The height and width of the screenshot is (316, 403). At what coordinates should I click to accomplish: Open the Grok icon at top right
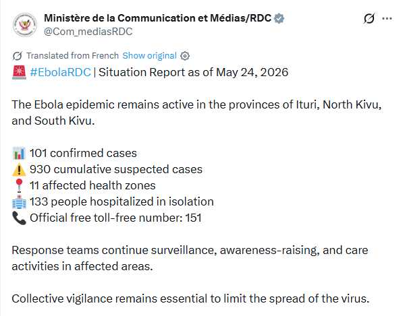click(369, 18)
